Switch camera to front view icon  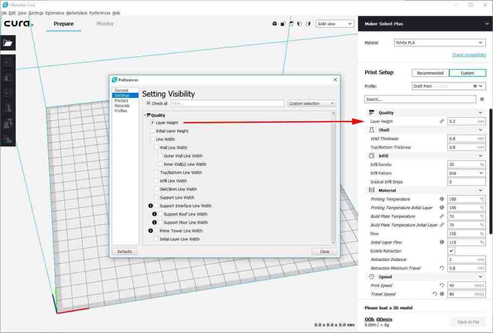pos(283,24)
